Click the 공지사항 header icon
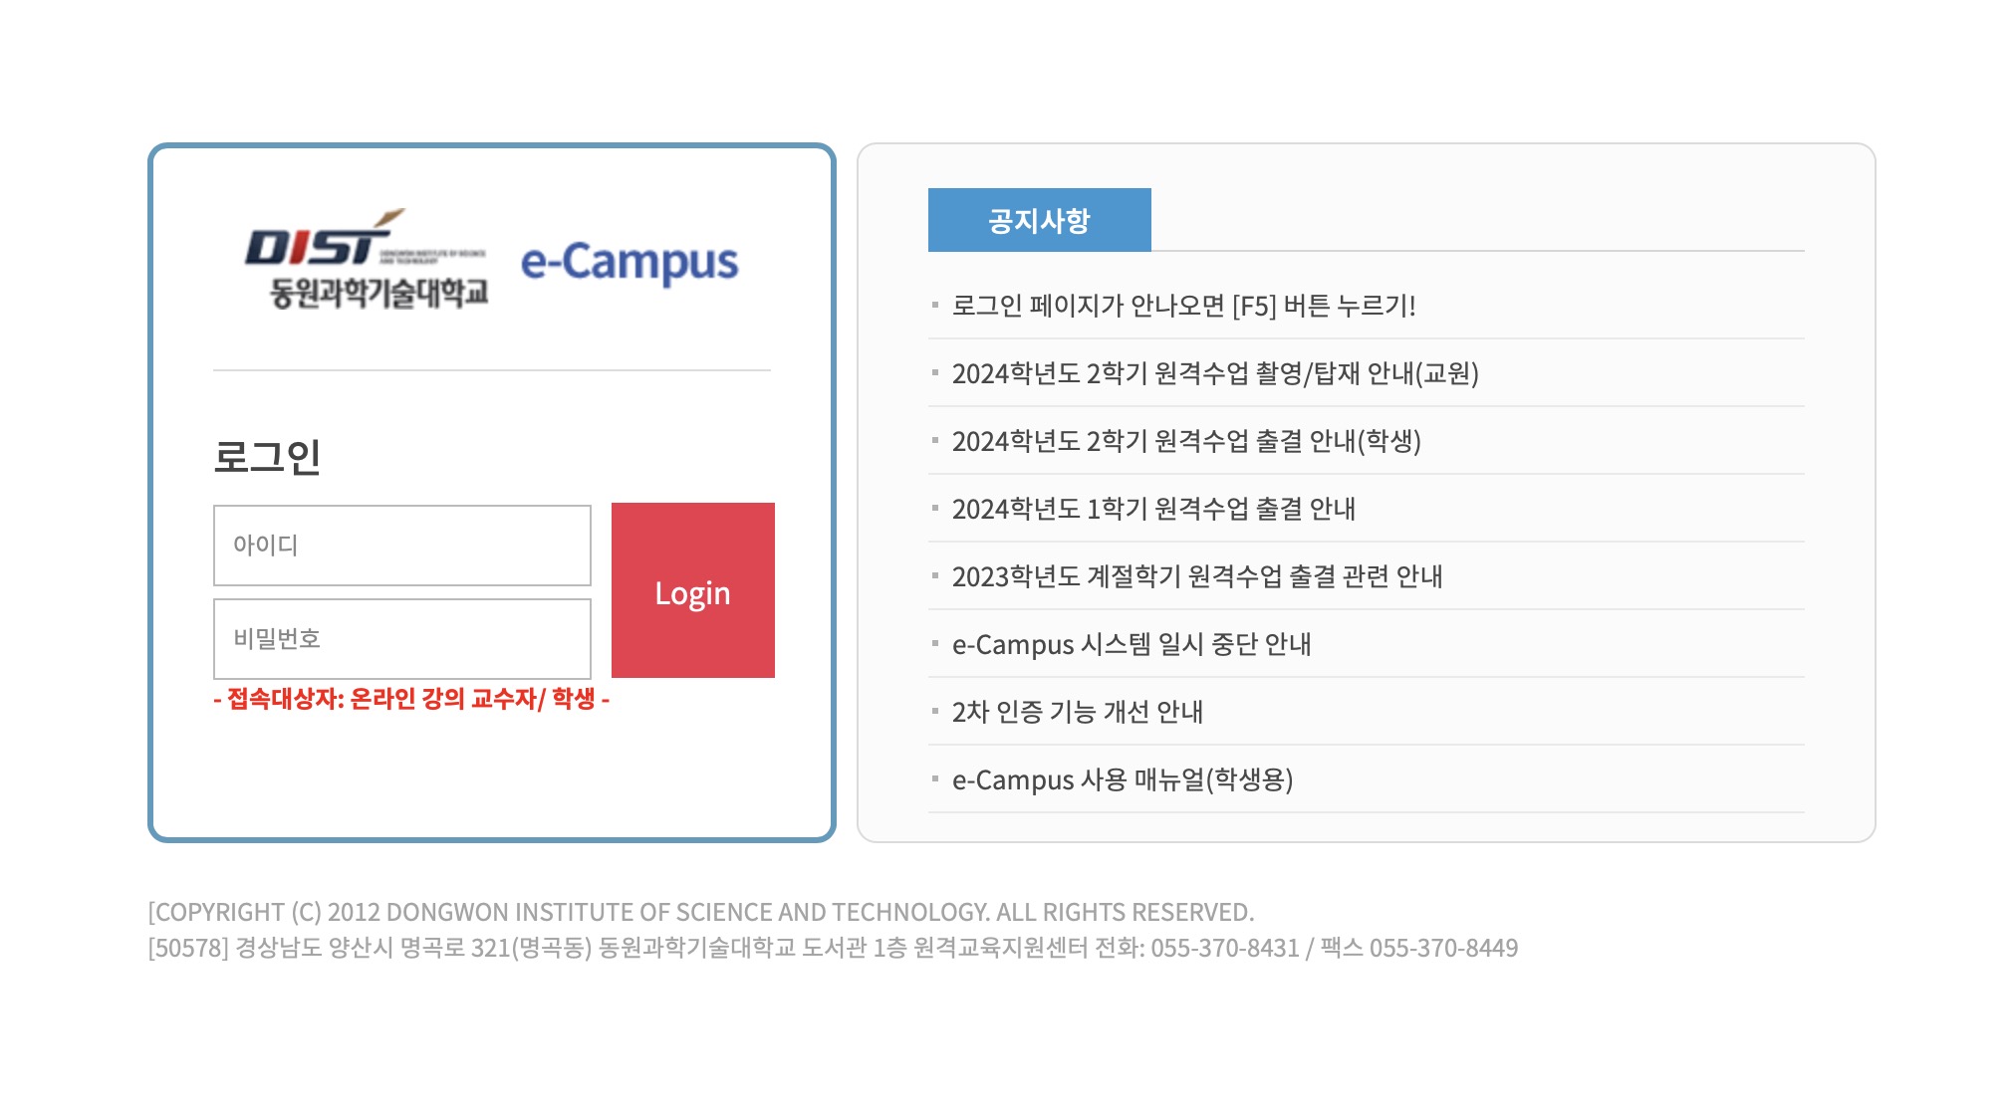Image resolution: width=2014 pixels, height=1105 pixels. [1039, 220]
